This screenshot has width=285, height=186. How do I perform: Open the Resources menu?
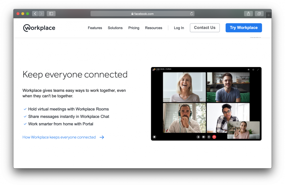[x=154, y=28]
